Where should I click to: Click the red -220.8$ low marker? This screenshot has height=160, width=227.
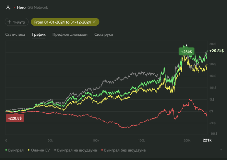coord(15,118)
